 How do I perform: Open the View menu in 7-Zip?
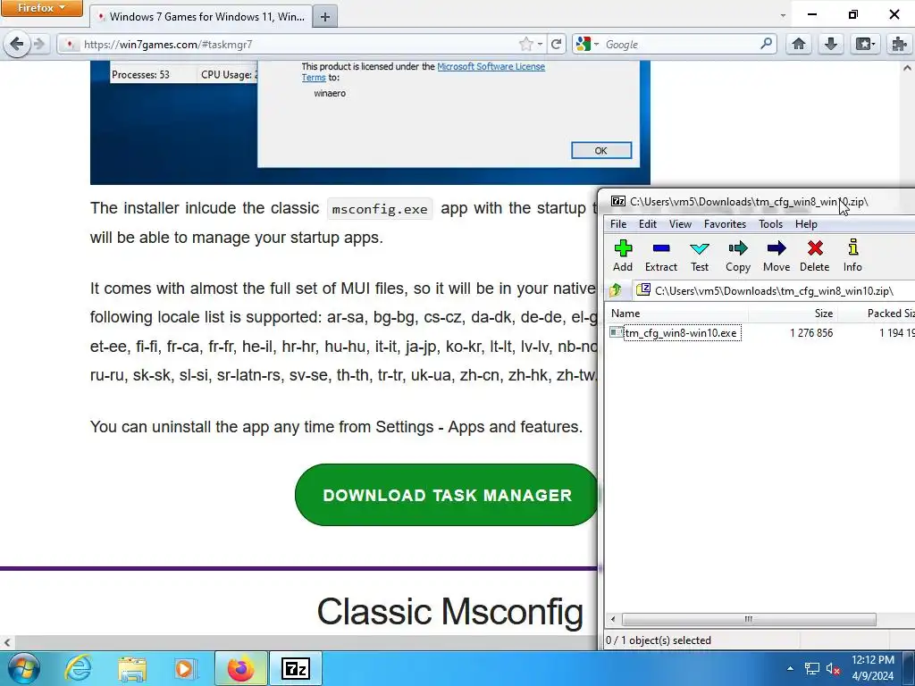tap(680, 224)
